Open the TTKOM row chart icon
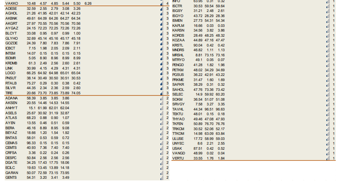This screenshot has width=337, height=183. [328, 134]
